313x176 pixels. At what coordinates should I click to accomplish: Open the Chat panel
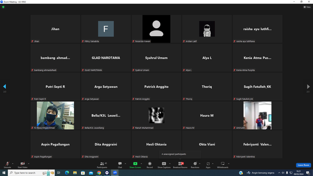120,165
